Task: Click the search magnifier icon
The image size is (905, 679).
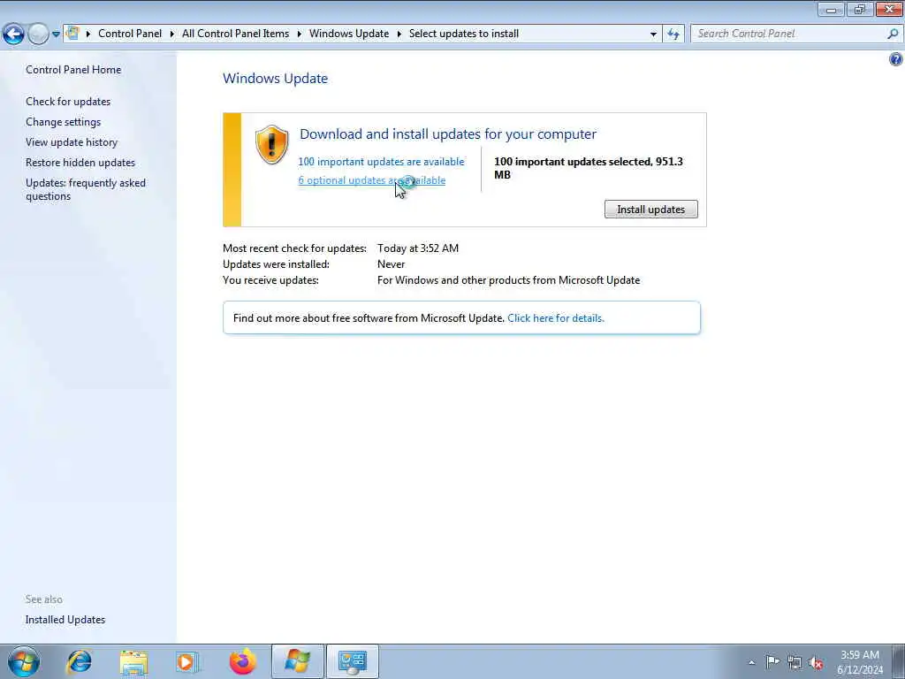Action: pyautogui.click(x=893, y=34)
